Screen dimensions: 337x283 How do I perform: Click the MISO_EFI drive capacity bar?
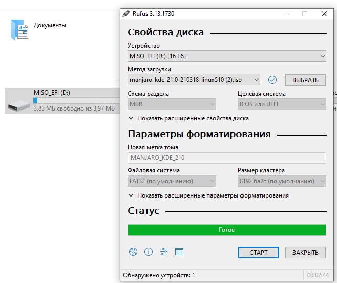pos(76,100)
